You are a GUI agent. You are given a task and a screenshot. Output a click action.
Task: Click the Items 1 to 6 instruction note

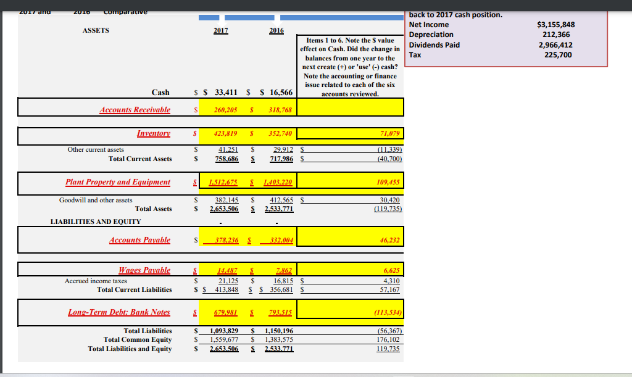350,67
